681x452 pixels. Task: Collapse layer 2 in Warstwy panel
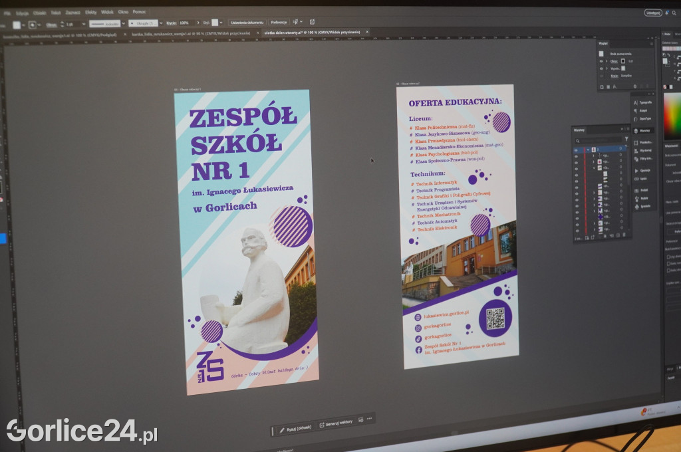(x=588, y=150)
